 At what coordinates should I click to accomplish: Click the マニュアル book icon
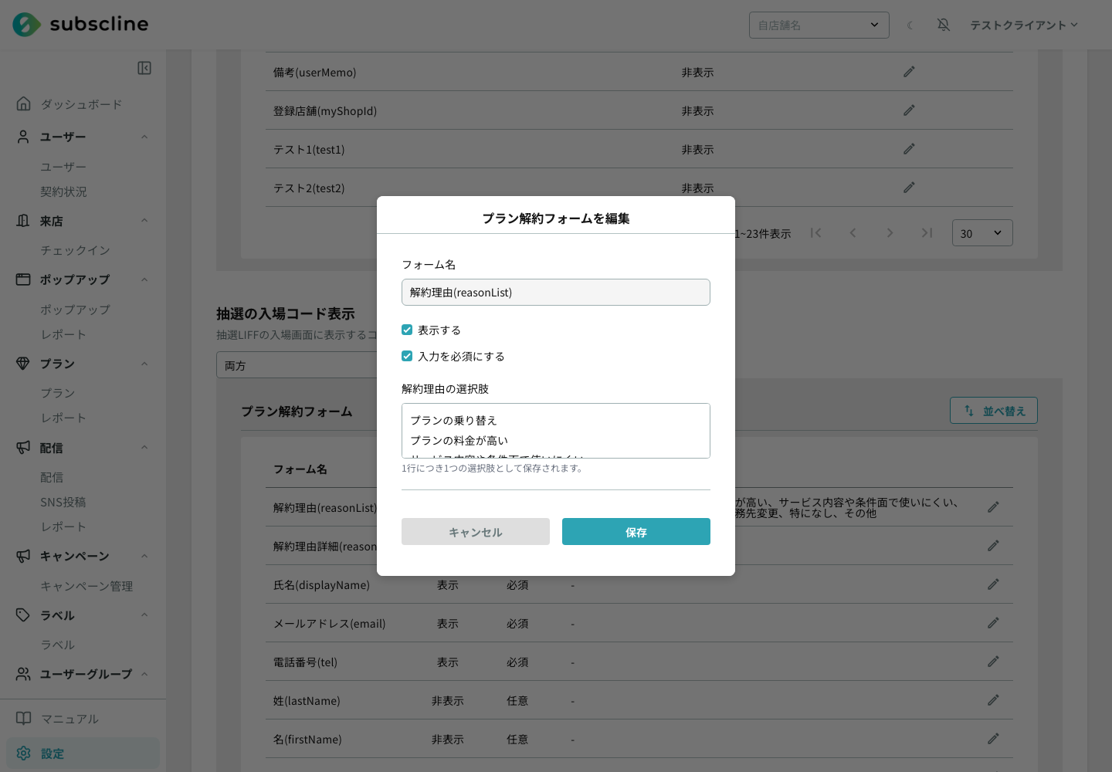(x=24, y=718)
